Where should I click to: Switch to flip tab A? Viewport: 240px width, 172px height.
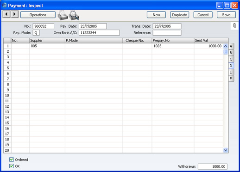[x=231, y=46]
